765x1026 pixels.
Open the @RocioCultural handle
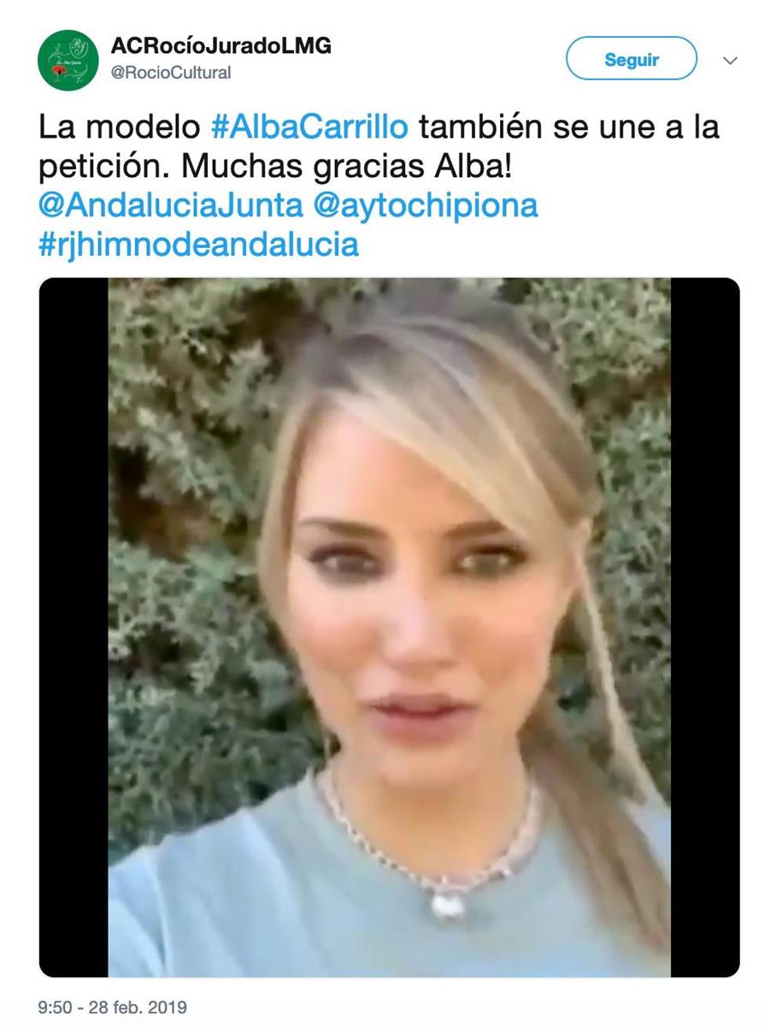[171, 74]
